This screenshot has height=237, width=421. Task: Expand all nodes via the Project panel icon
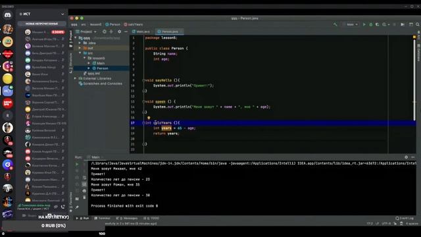click(x=111, y=32)
